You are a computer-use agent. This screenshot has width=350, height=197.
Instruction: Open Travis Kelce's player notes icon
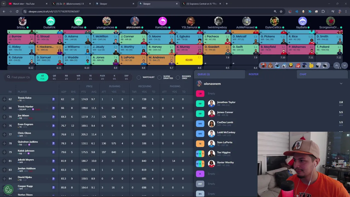[x=54, y=99]
